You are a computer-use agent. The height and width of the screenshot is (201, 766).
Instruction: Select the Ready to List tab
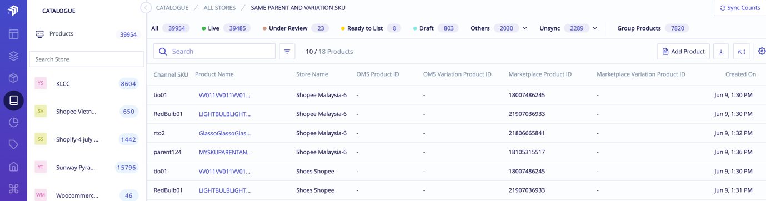(371, 28)
